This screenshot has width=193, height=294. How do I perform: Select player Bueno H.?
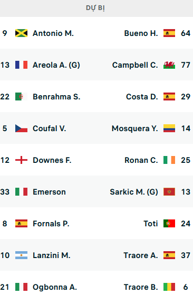pos(141,33)
